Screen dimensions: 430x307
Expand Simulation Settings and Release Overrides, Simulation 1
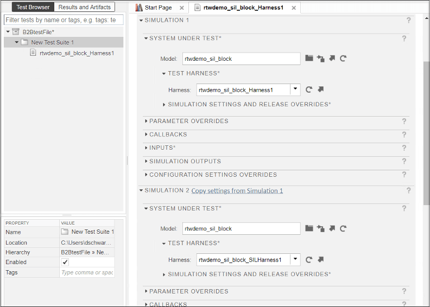coord(164,105)
